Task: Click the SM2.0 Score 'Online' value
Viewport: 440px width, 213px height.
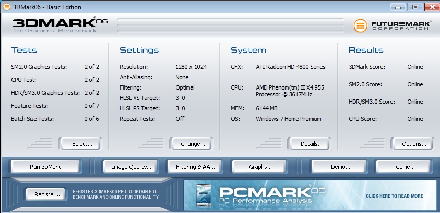Action: [415, 84]
